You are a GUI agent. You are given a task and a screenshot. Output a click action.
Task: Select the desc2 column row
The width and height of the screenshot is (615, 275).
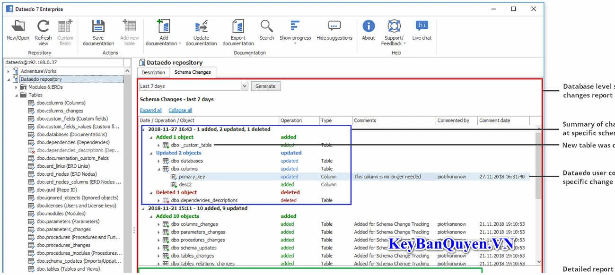337,185
